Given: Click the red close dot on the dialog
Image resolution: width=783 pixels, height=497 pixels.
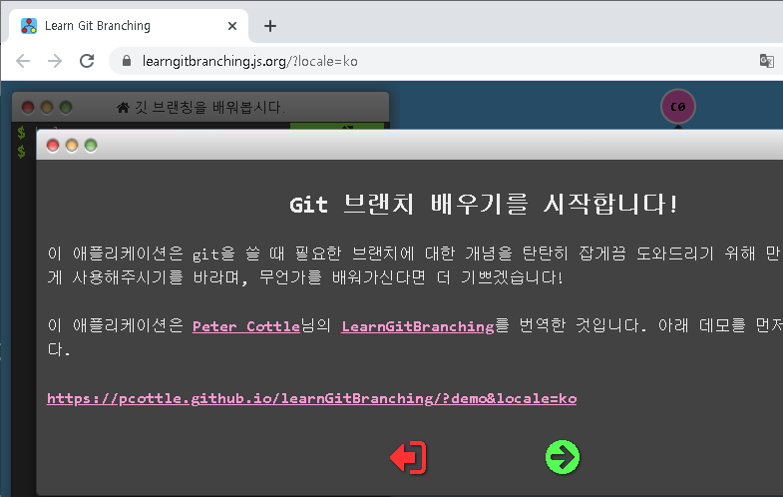Looking at the screenshot, I should [53, 146].
